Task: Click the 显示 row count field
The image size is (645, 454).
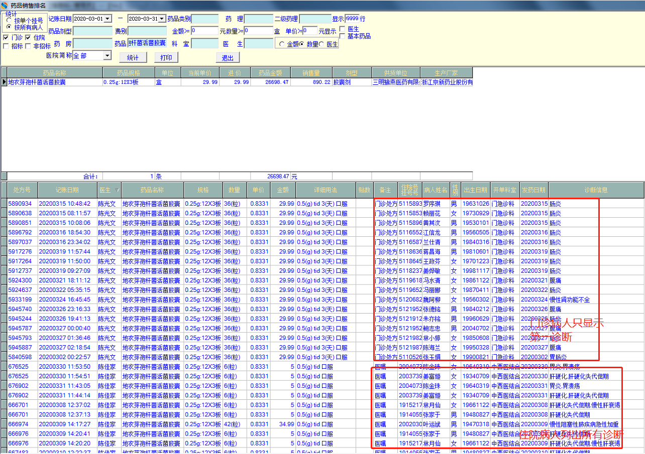Action: pos(352,19)
